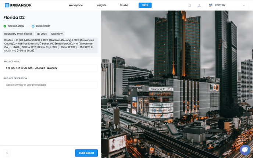
Task: Click the Q1, 2024 chip
Action: click(x=42, y=34)
